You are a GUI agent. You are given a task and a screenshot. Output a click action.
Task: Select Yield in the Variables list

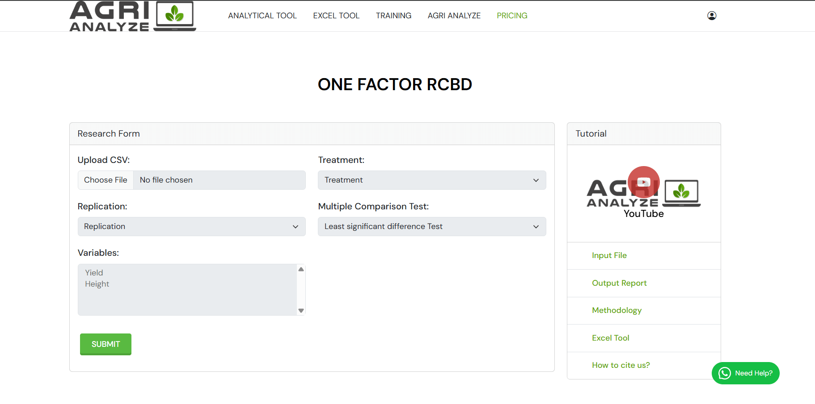pyautogui.click(x=94, y=273)
